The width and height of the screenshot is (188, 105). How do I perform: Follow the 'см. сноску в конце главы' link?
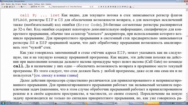(x=56, y=75)
